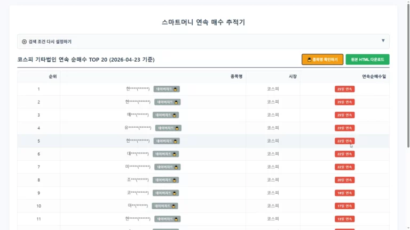Select masked stock name in rank 6 starting 대

pyautogui.click(x=138, y=154)
